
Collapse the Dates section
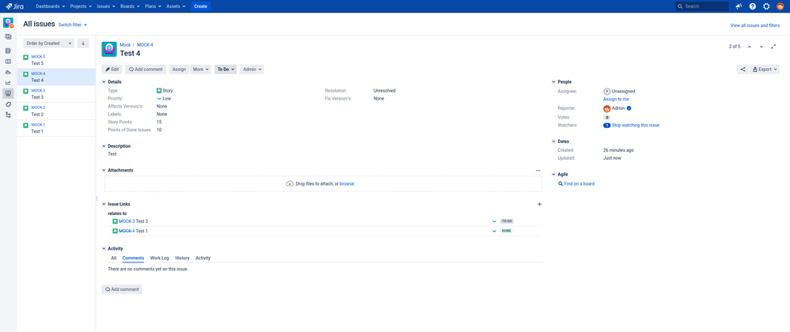point(553,141)
